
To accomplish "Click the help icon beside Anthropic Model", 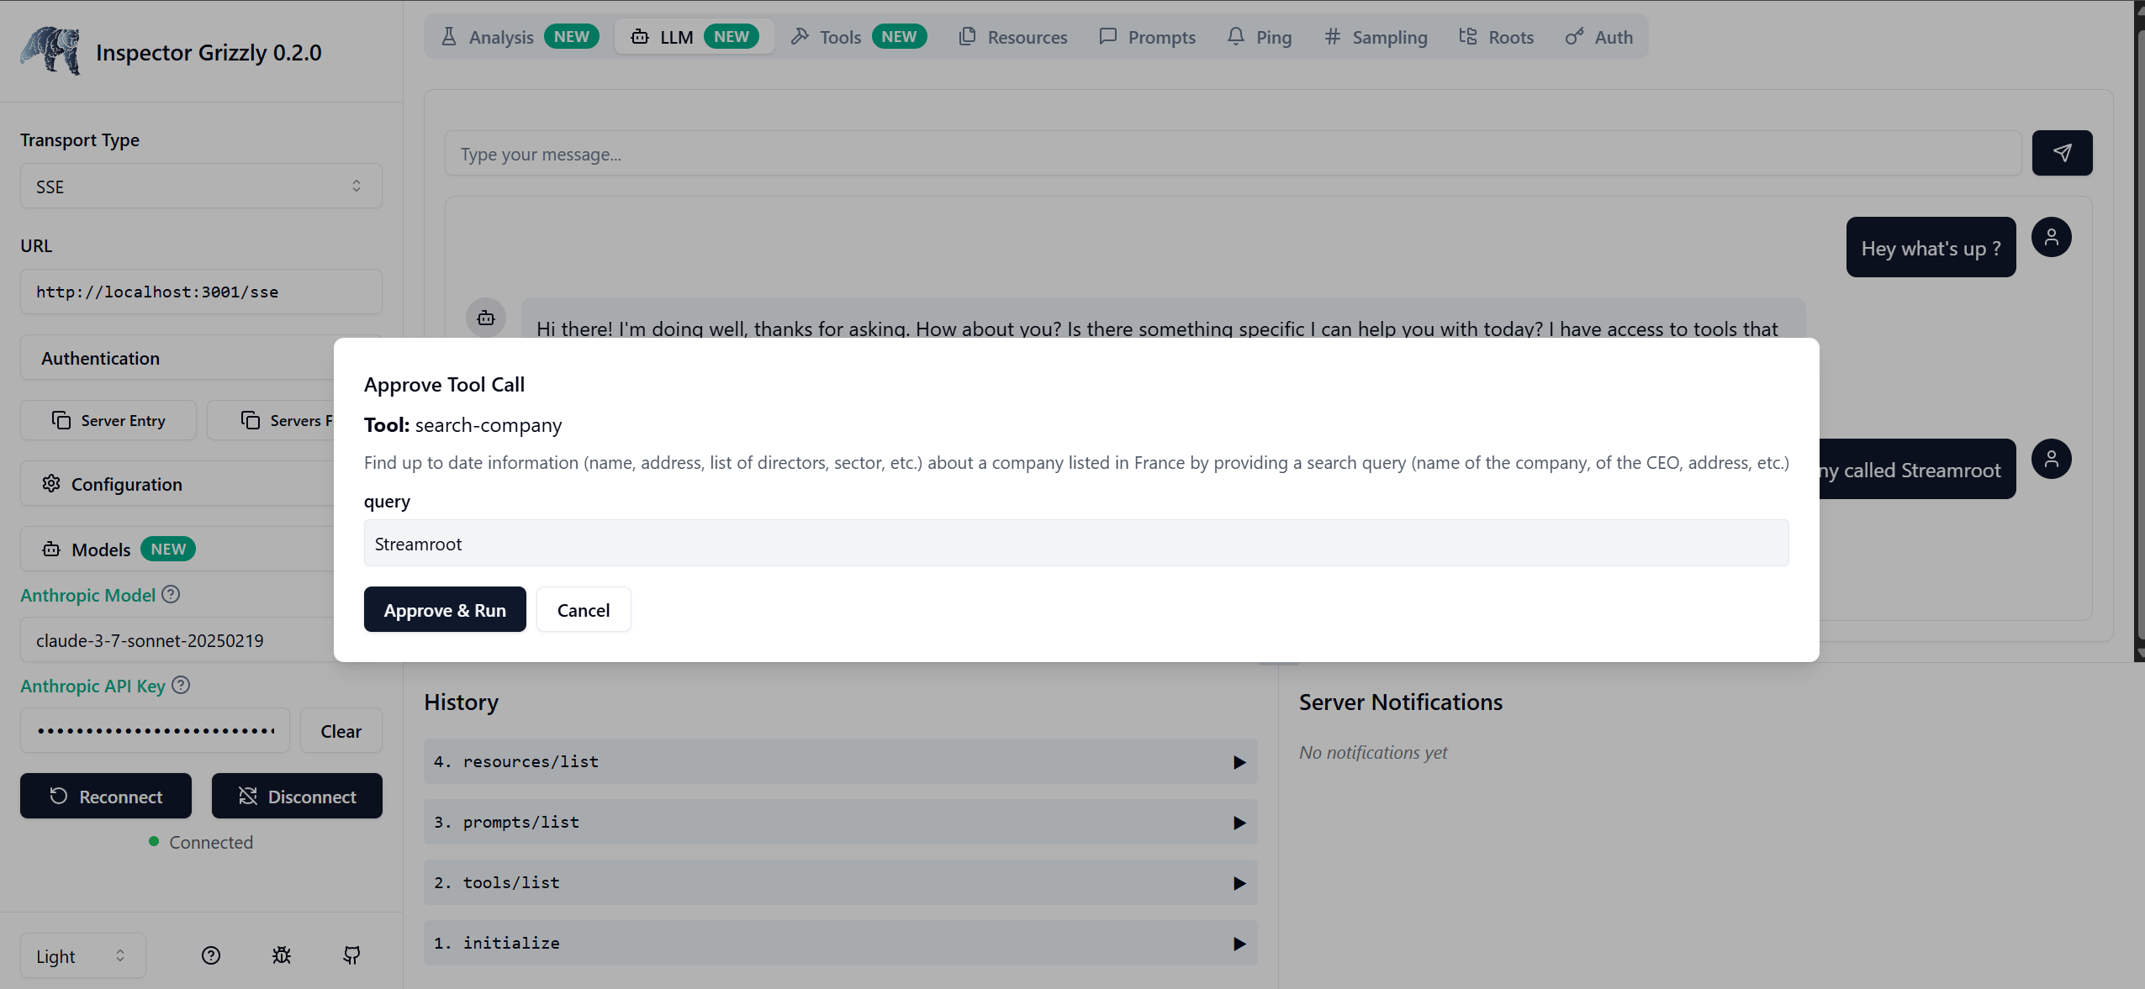I will tap(171, 595).
